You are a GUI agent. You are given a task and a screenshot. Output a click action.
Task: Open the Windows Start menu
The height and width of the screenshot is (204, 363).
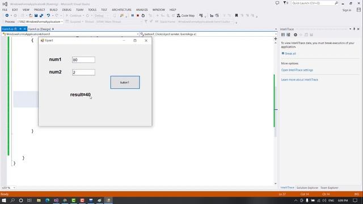(4, 200)
